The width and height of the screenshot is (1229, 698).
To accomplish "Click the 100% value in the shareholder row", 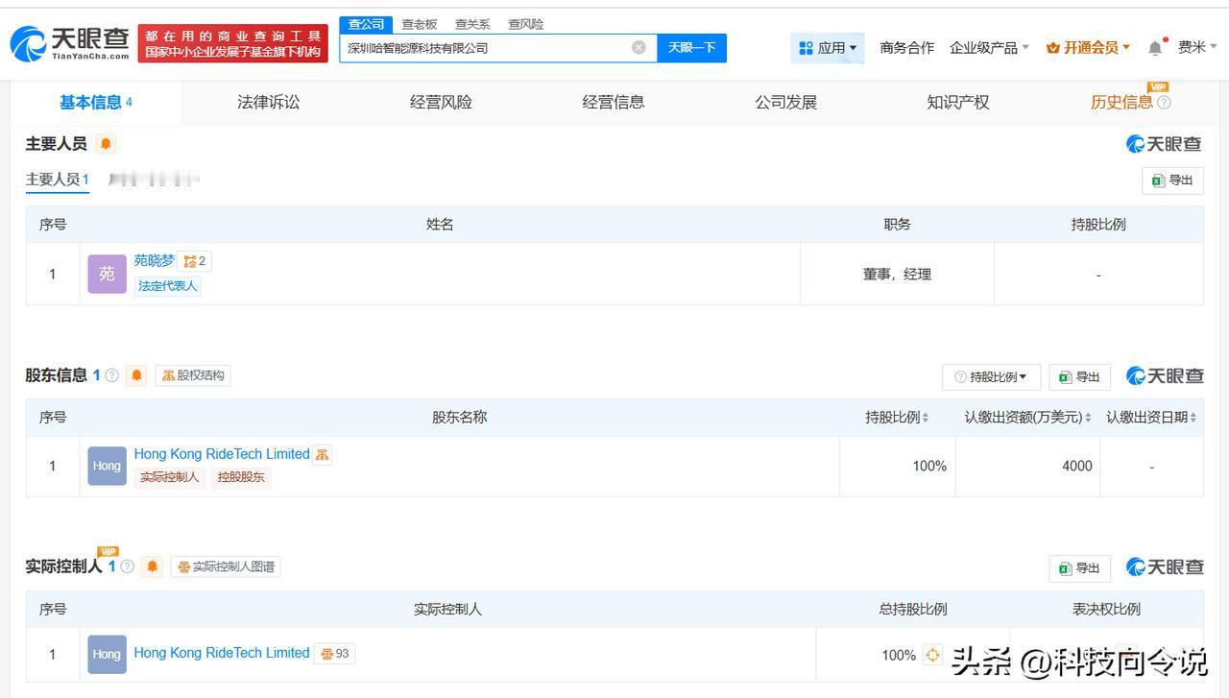I will 929,466.
